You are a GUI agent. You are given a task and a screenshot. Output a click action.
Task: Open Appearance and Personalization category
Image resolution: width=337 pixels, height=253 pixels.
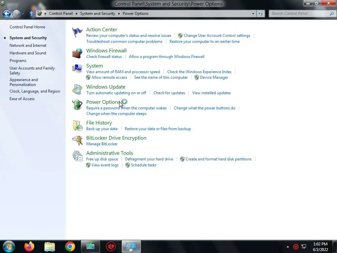click(x=24, y=82)
